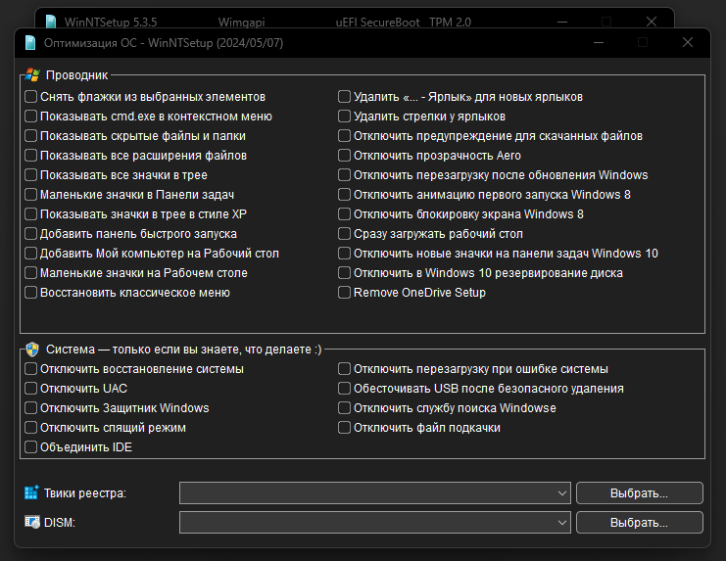The width and height of the screenshot is (726, 561).
Task: Check Отключить блокировку экрана Windows 8
Action: (x=344, y=214)
